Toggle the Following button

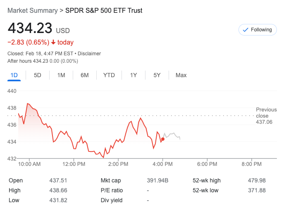point(257,30)
